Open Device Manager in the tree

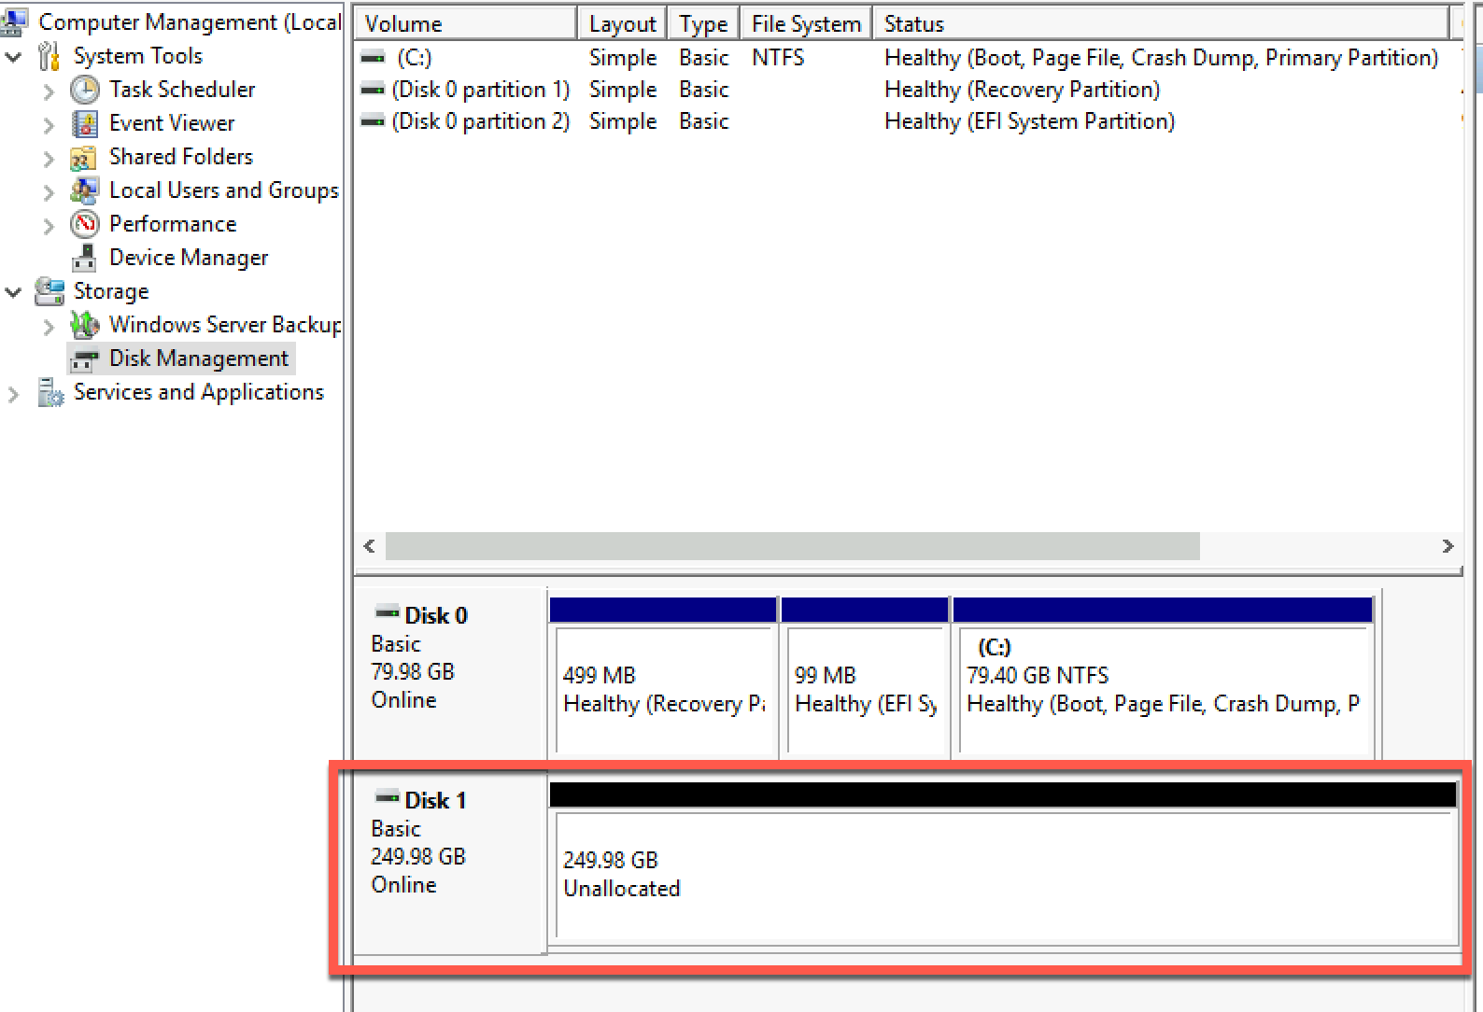[x=189, y=258]
